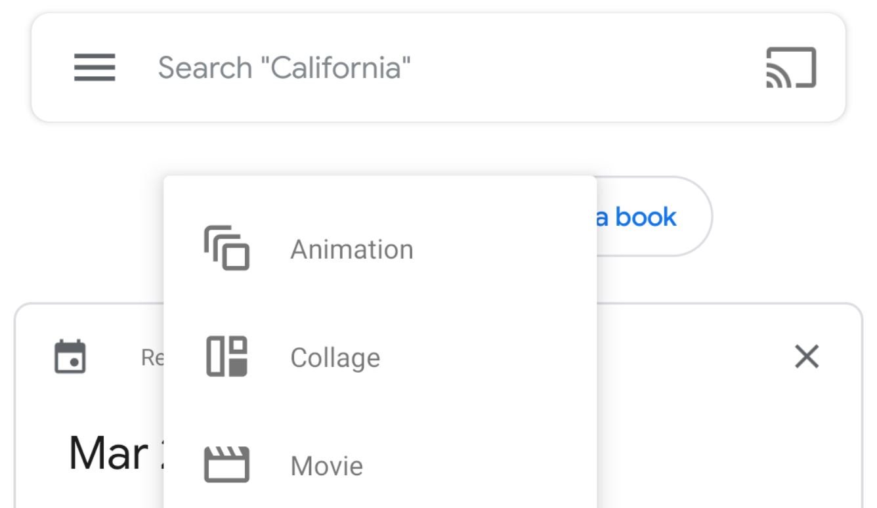Select Animation from the create menu
This screenshot has width=877, height=508.
coord(352,249)
